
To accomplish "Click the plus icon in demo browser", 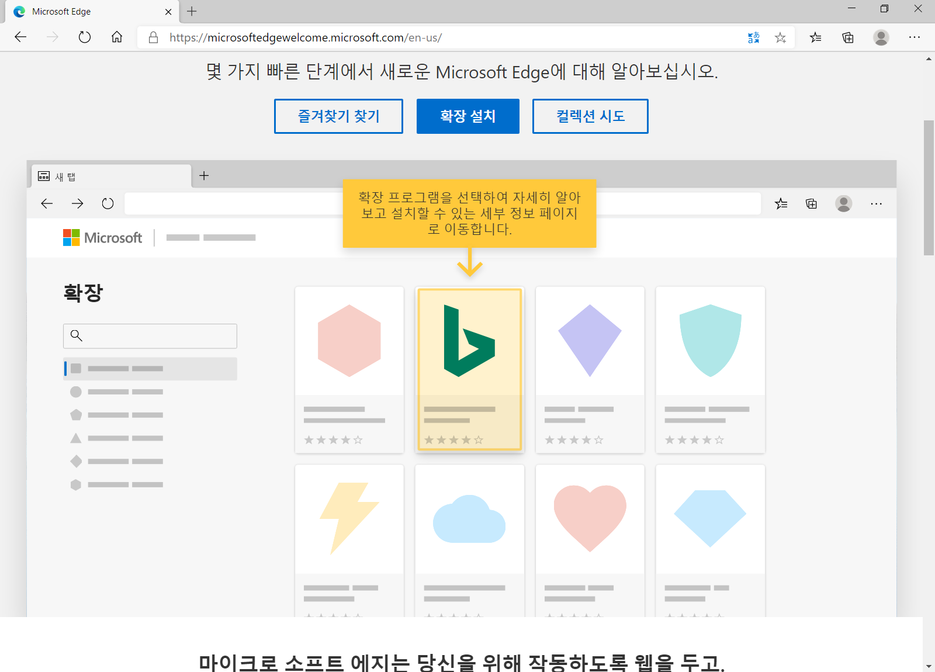I will click(x=204, y=175).
